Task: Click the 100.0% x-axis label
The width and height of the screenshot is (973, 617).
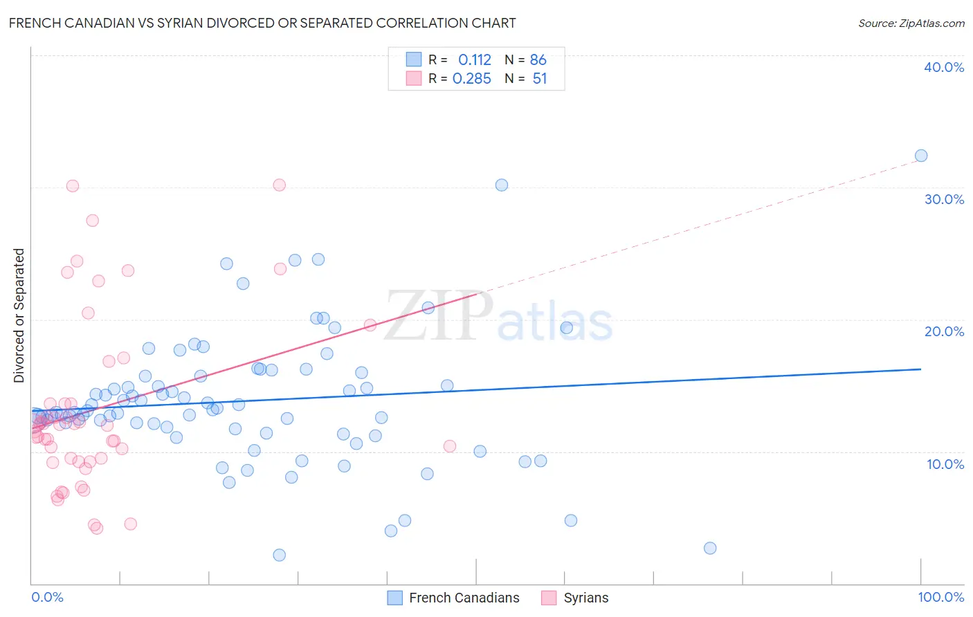Action: click(940, 597)
